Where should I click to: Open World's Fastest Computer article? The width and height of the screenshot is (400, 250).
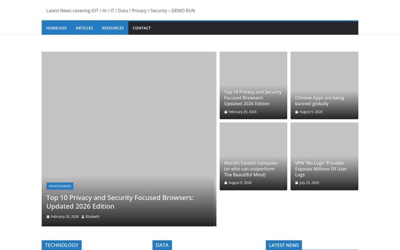[x=251, y=169]
